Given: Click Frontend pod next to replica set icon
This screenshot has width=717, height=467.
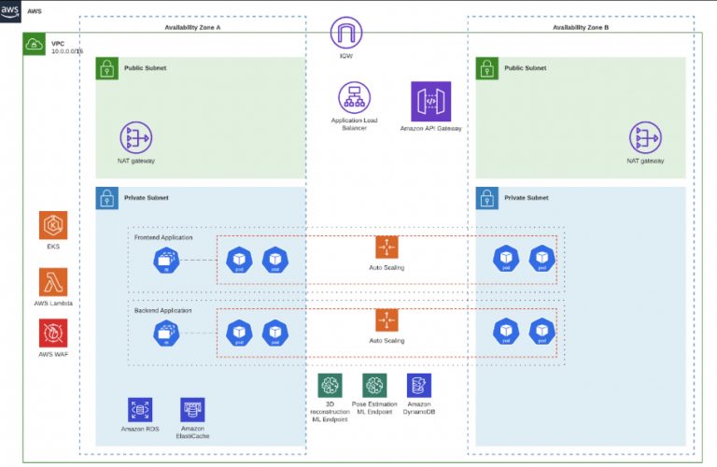Looking at the screenshot, I should point(239,260).
